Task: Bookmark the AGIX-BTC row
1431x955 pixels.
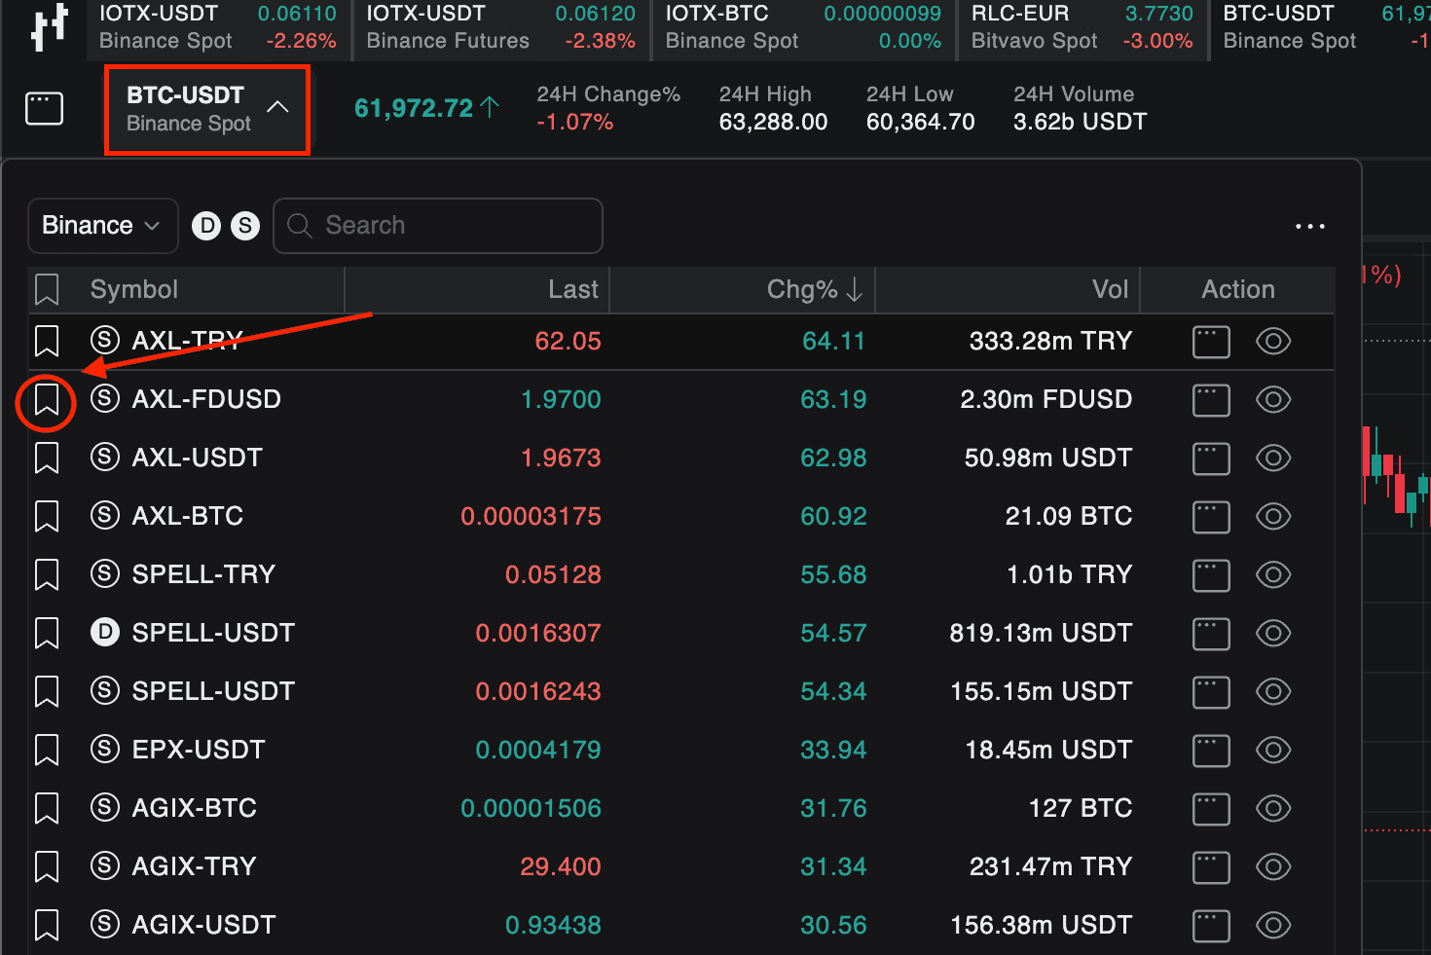Action: 47,809
